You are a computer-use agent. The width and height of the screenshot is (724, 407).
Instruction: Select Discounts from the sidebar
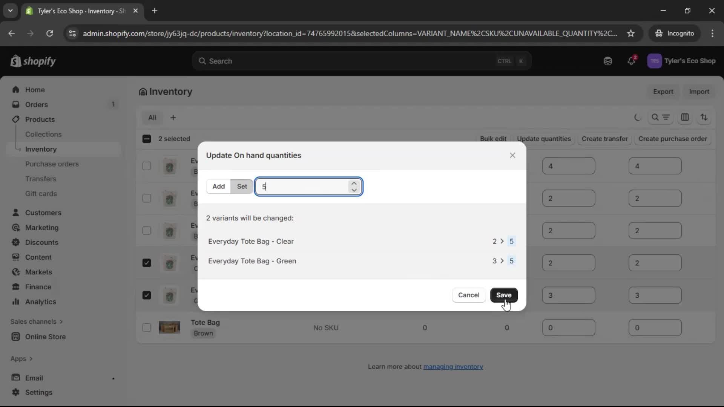click(42, 242)
